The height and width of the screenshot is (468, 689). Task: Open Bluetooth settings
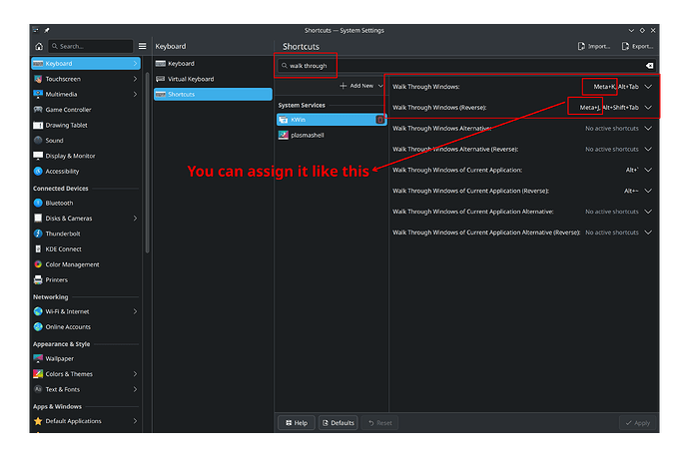[x=86, y=203]
